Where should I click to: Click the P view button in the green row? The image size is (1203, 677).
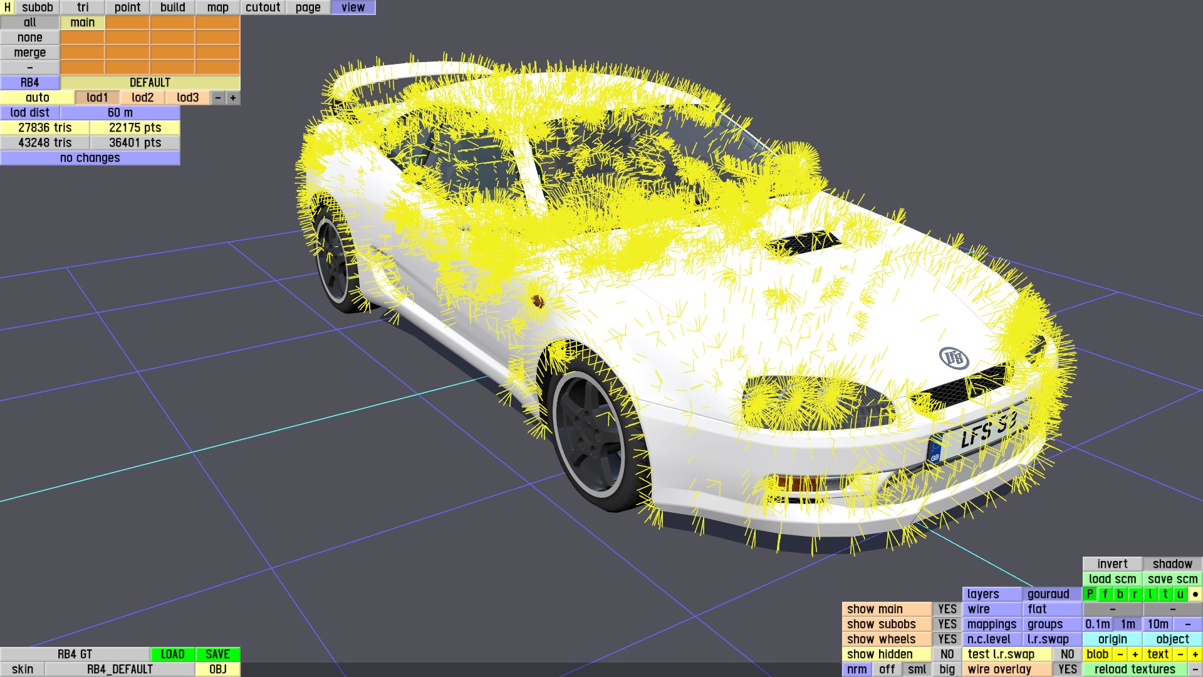1090,594
